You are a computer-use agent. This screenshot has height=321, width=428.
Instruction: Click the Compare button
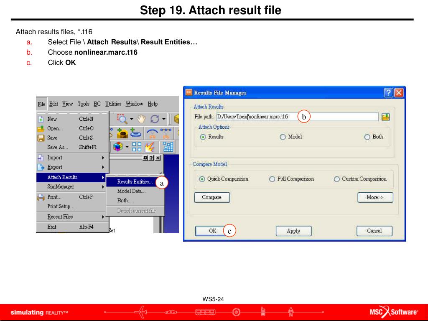tap(212, 197)
